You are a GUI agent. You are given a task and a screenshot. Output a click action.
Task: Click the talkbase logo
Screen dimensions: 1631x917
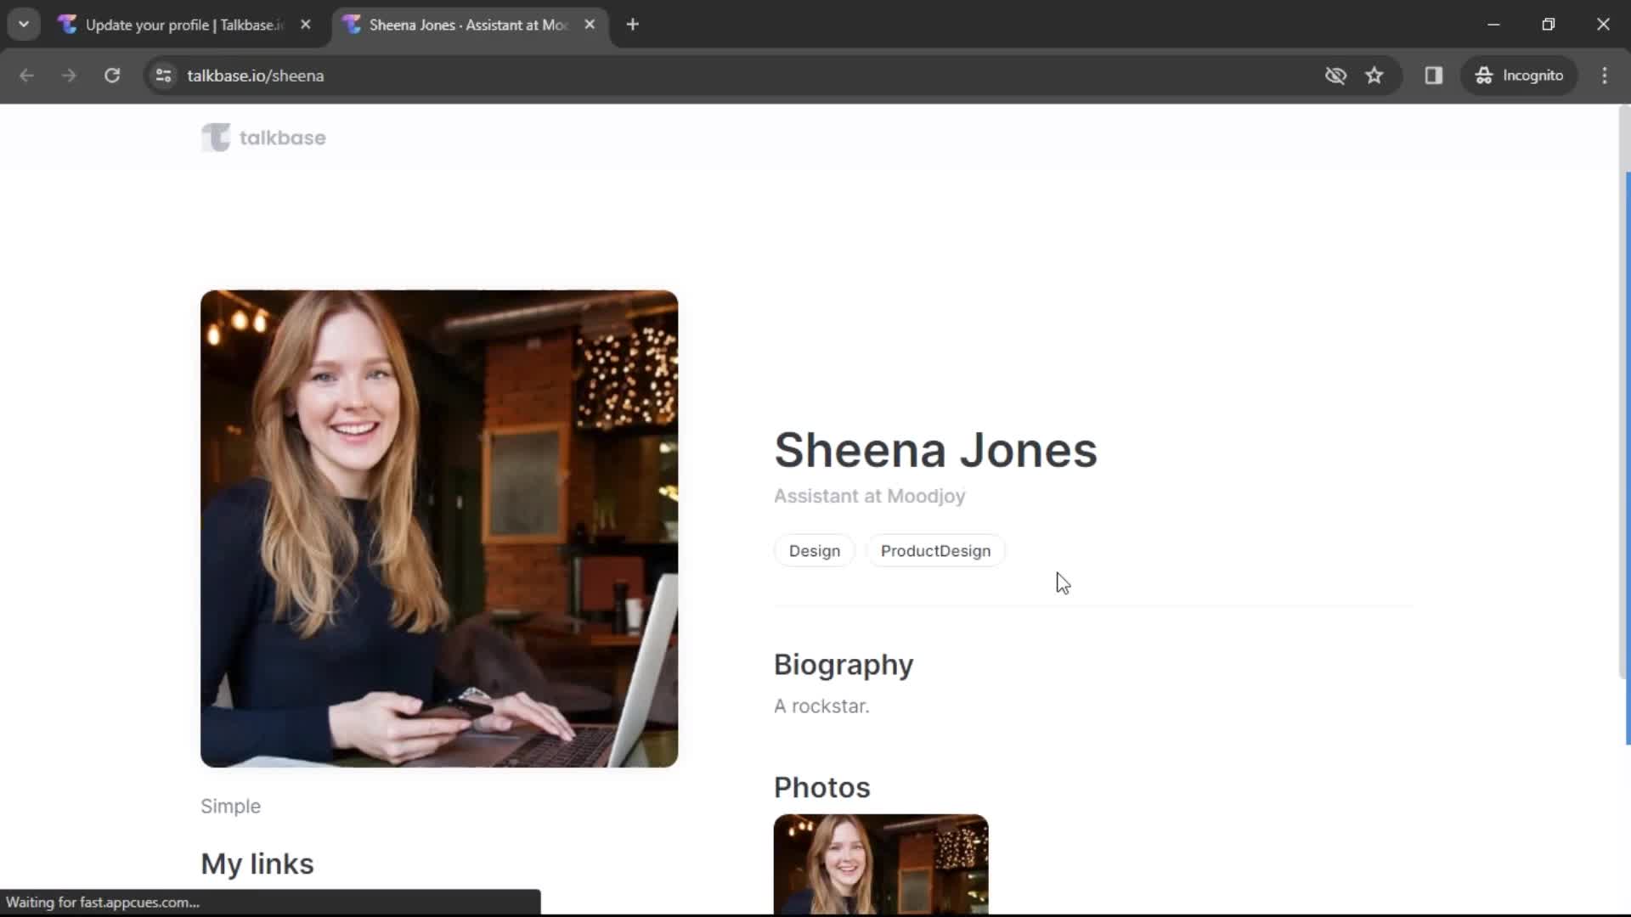pyautogui.click(x=263, y=138)
